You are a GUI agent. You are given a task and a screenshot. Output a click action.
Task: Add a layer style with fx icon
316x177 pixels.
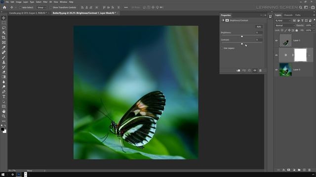click(283, 170)
